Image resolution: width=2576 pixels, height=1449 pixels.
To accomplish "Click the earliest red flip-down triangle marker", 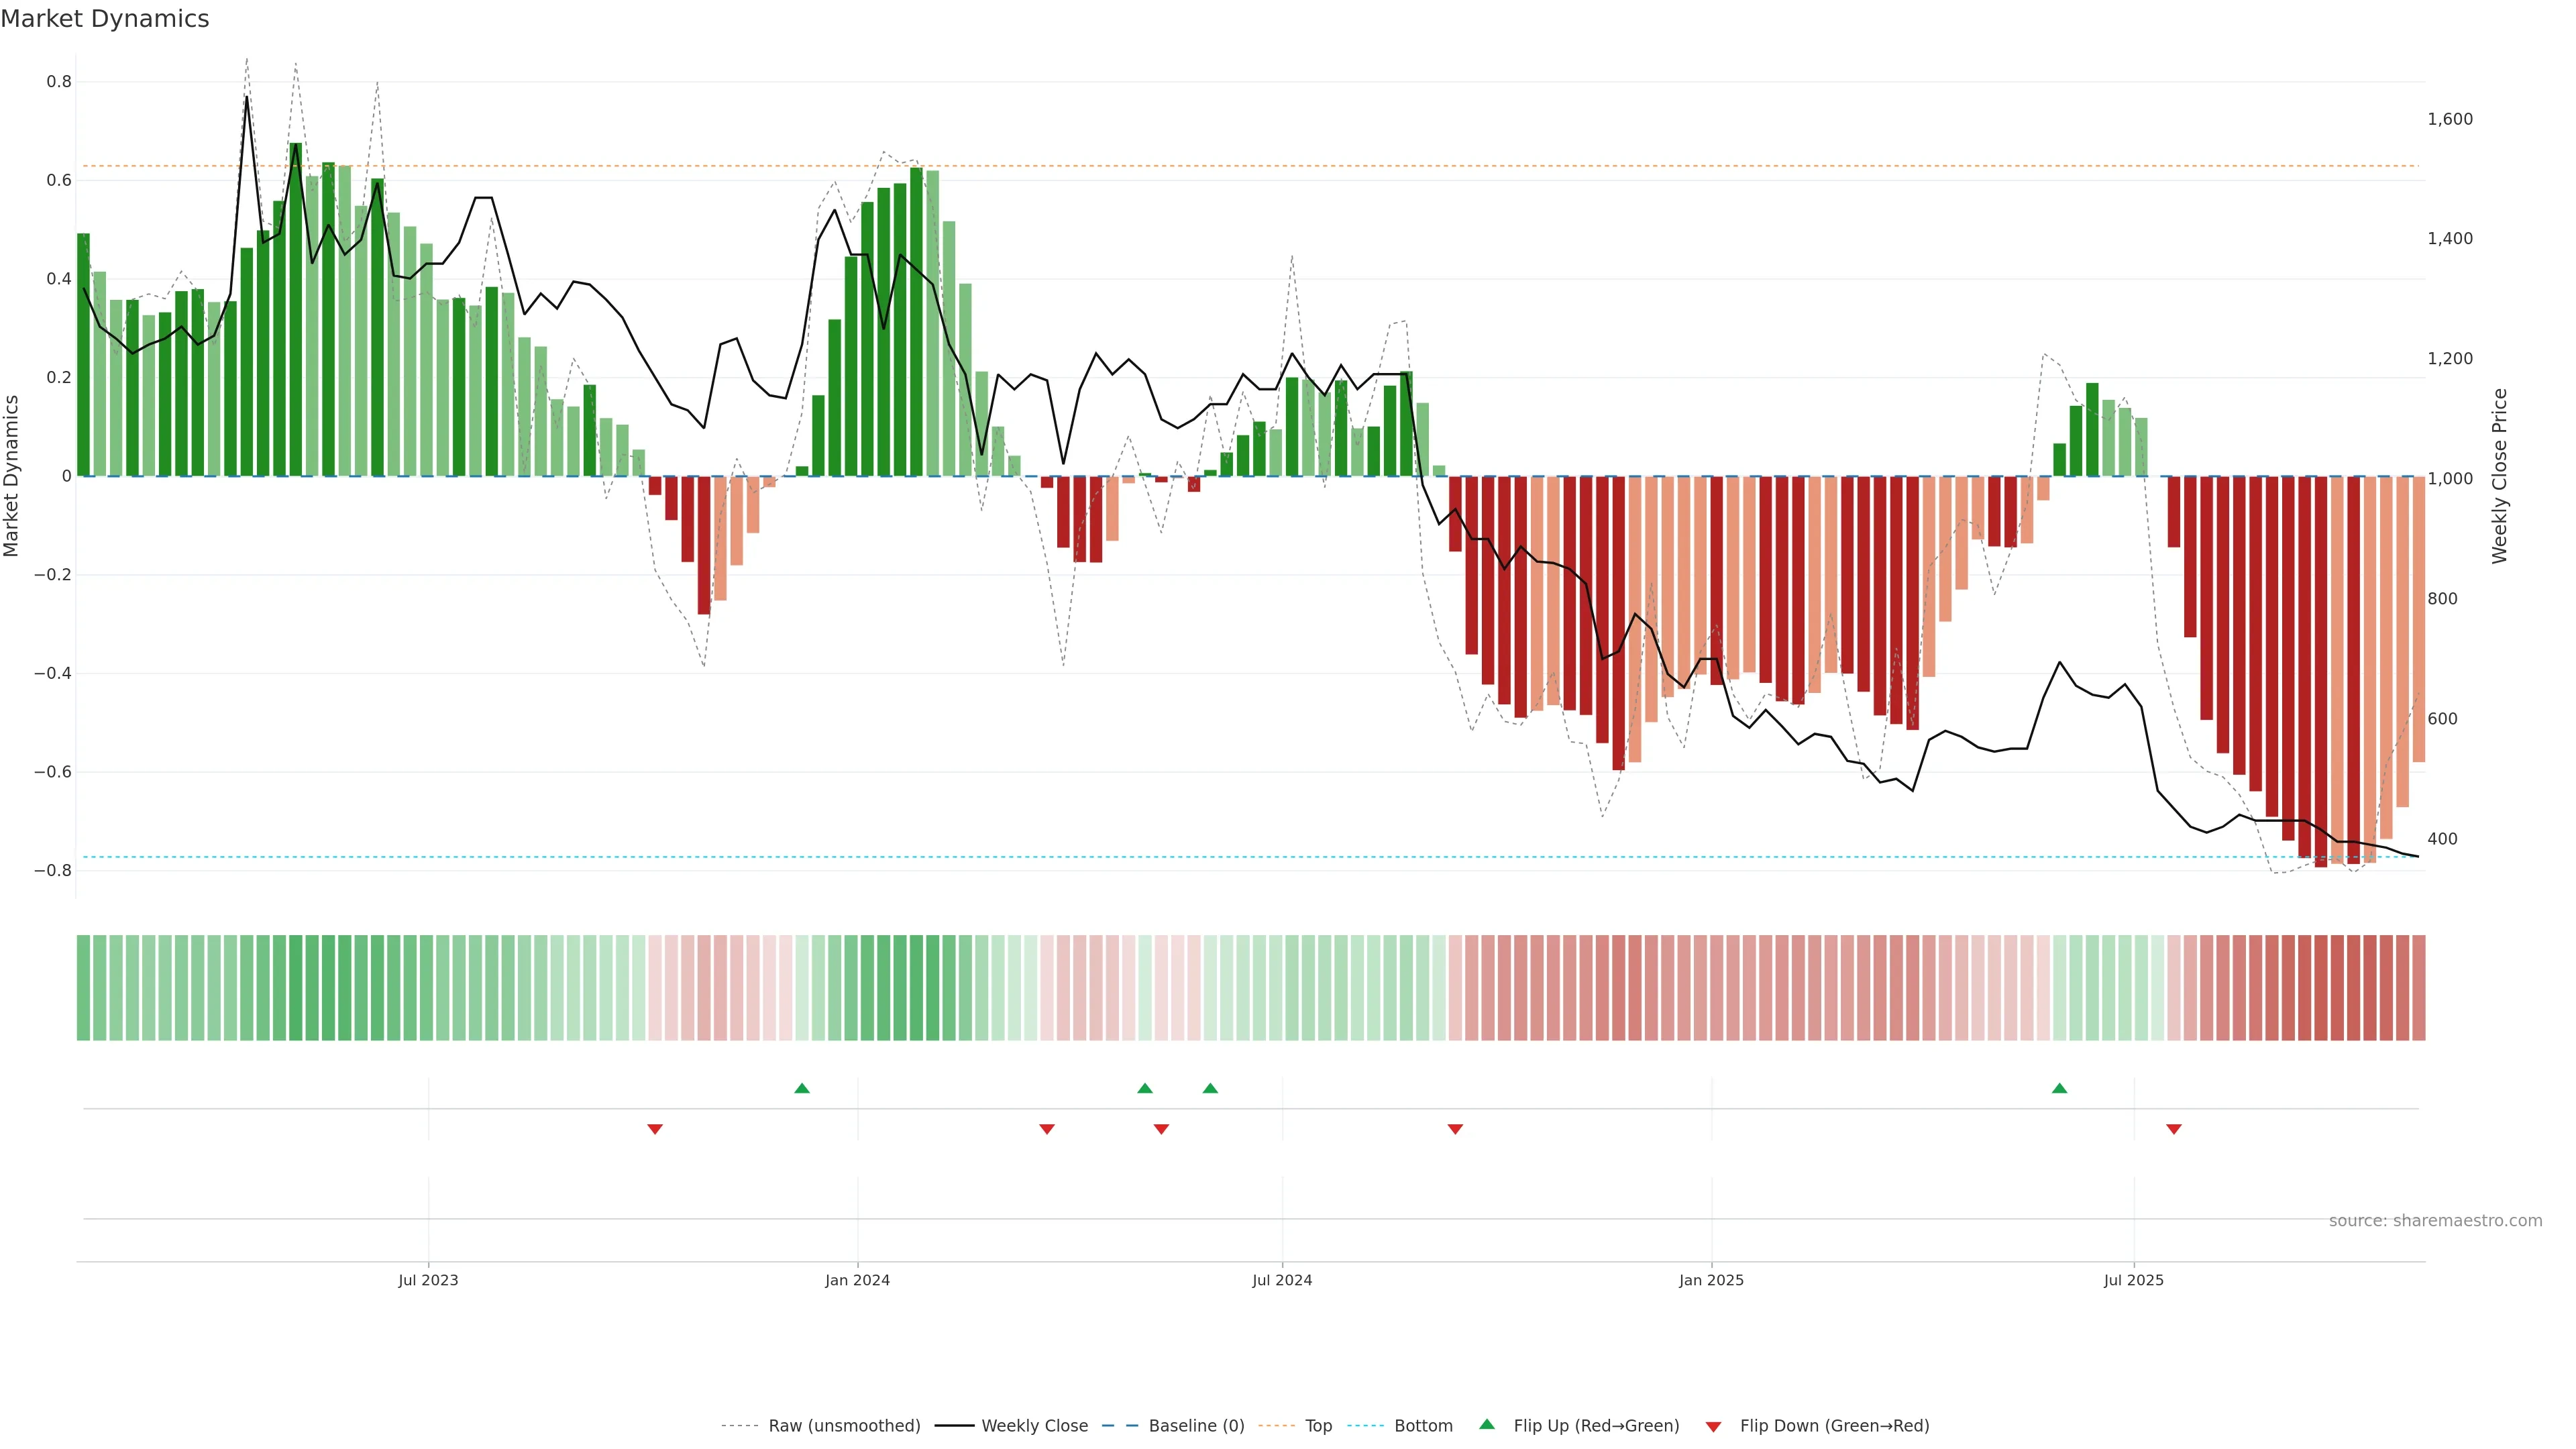I will [x=655, y=1129].
